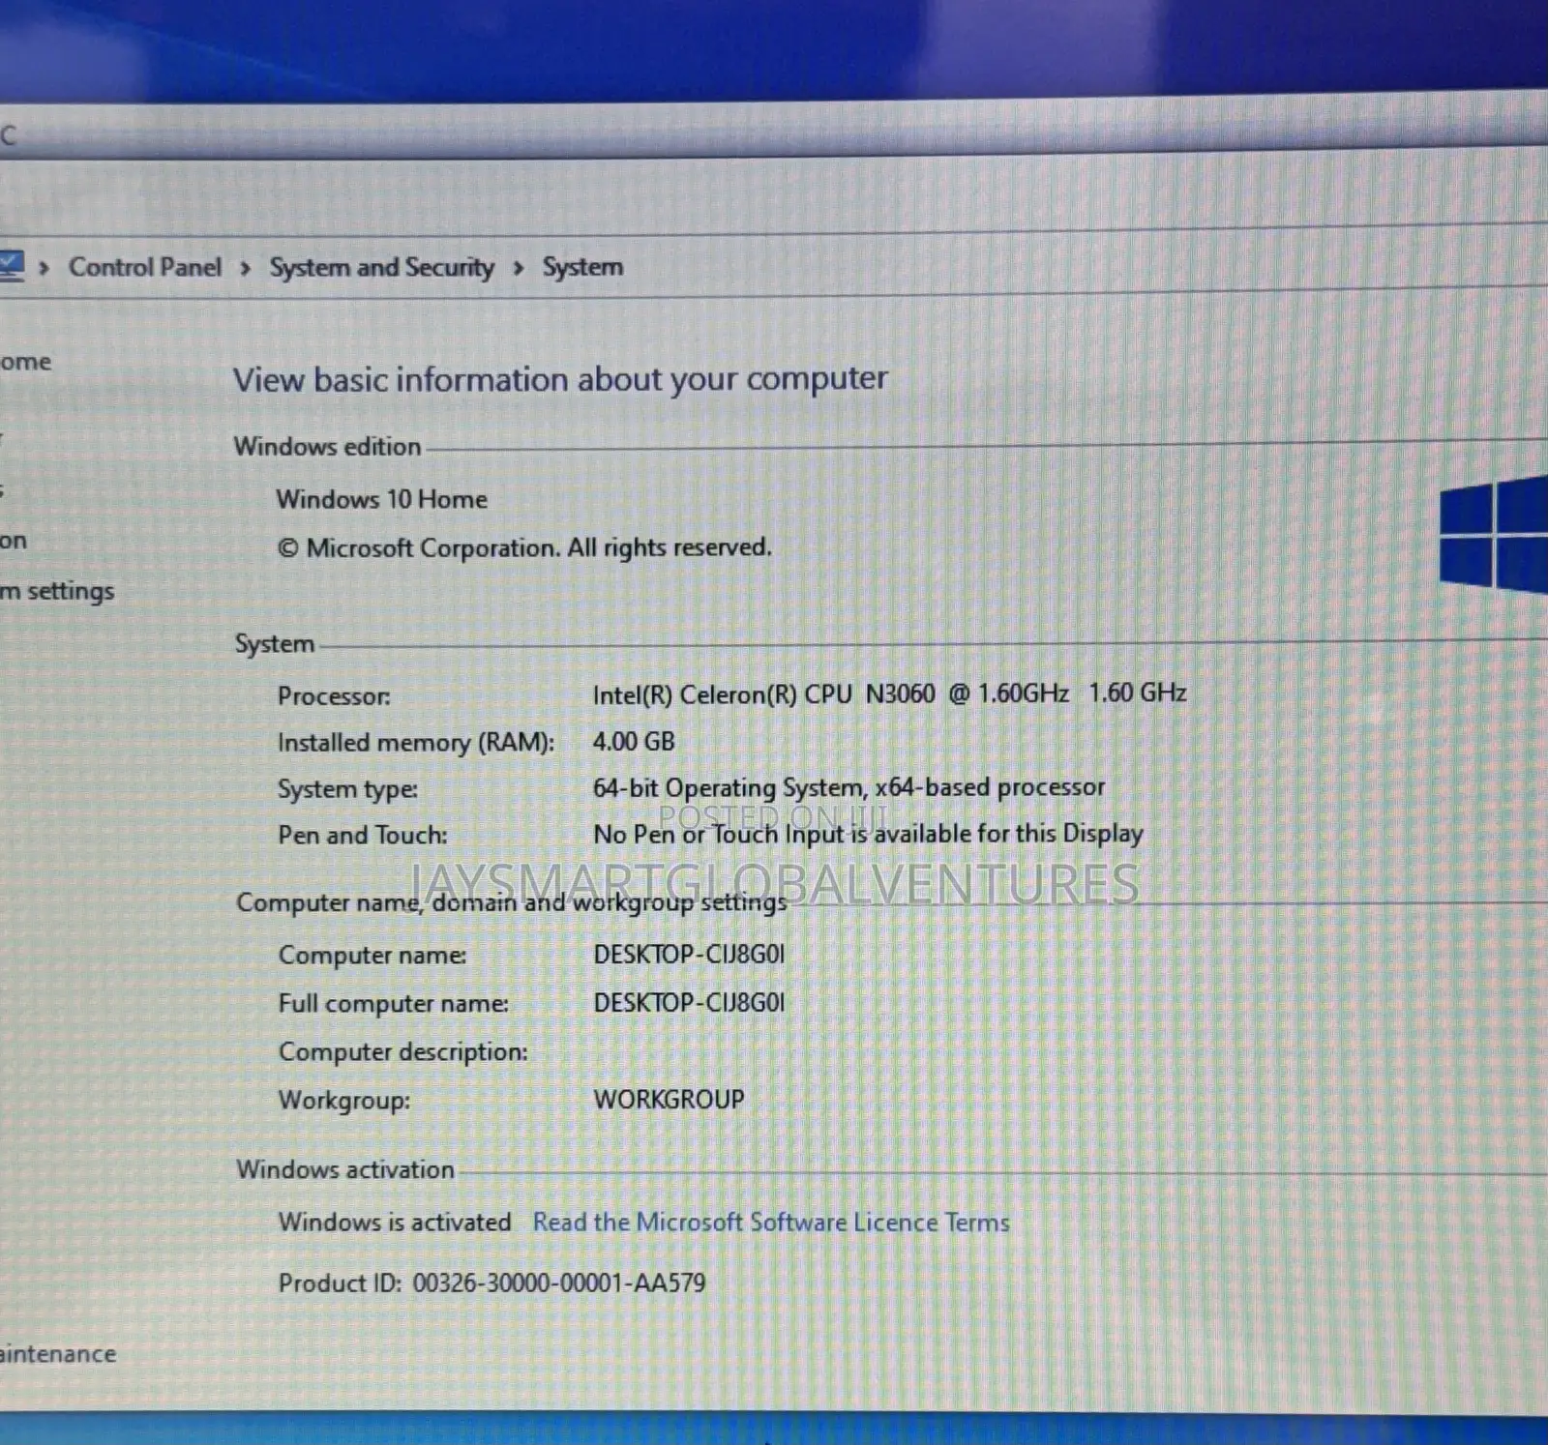The width and height of the screenshot is (1548, 1445).
Task: Expand the chevron before Control Panel
Action: 44,268
